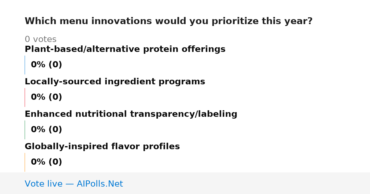Click the gray footer bar background

(x=247, y=183)
